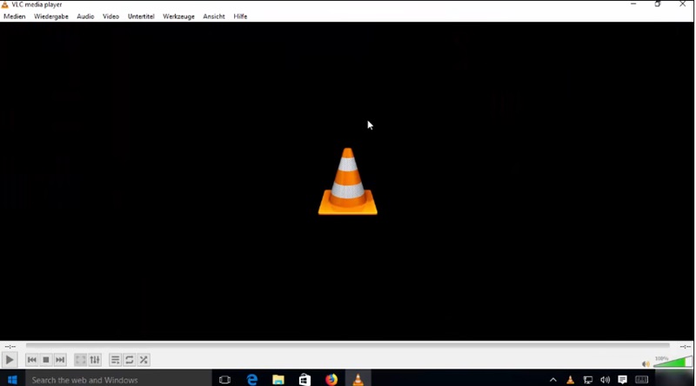Viewport: 696px width, 386px height.
Task: Open Task View in taskbar
Action: coord(225,380)
